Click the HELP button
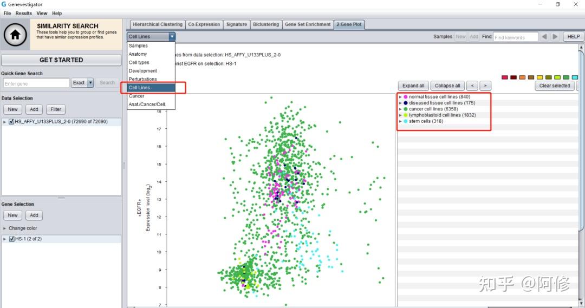 [574, 37]
